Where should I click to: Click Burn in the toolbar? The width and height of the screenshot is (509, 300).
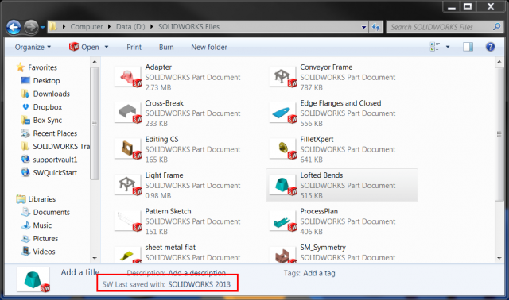pyautogui.click(x=166, y=48)
